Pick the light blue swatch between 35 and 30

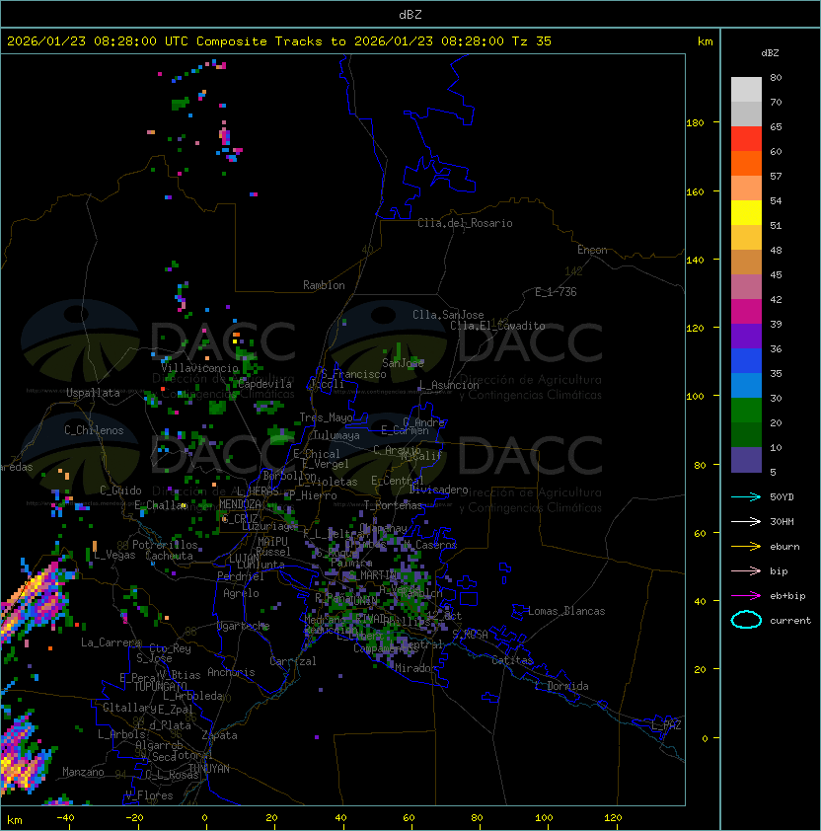tap(746, 386)
